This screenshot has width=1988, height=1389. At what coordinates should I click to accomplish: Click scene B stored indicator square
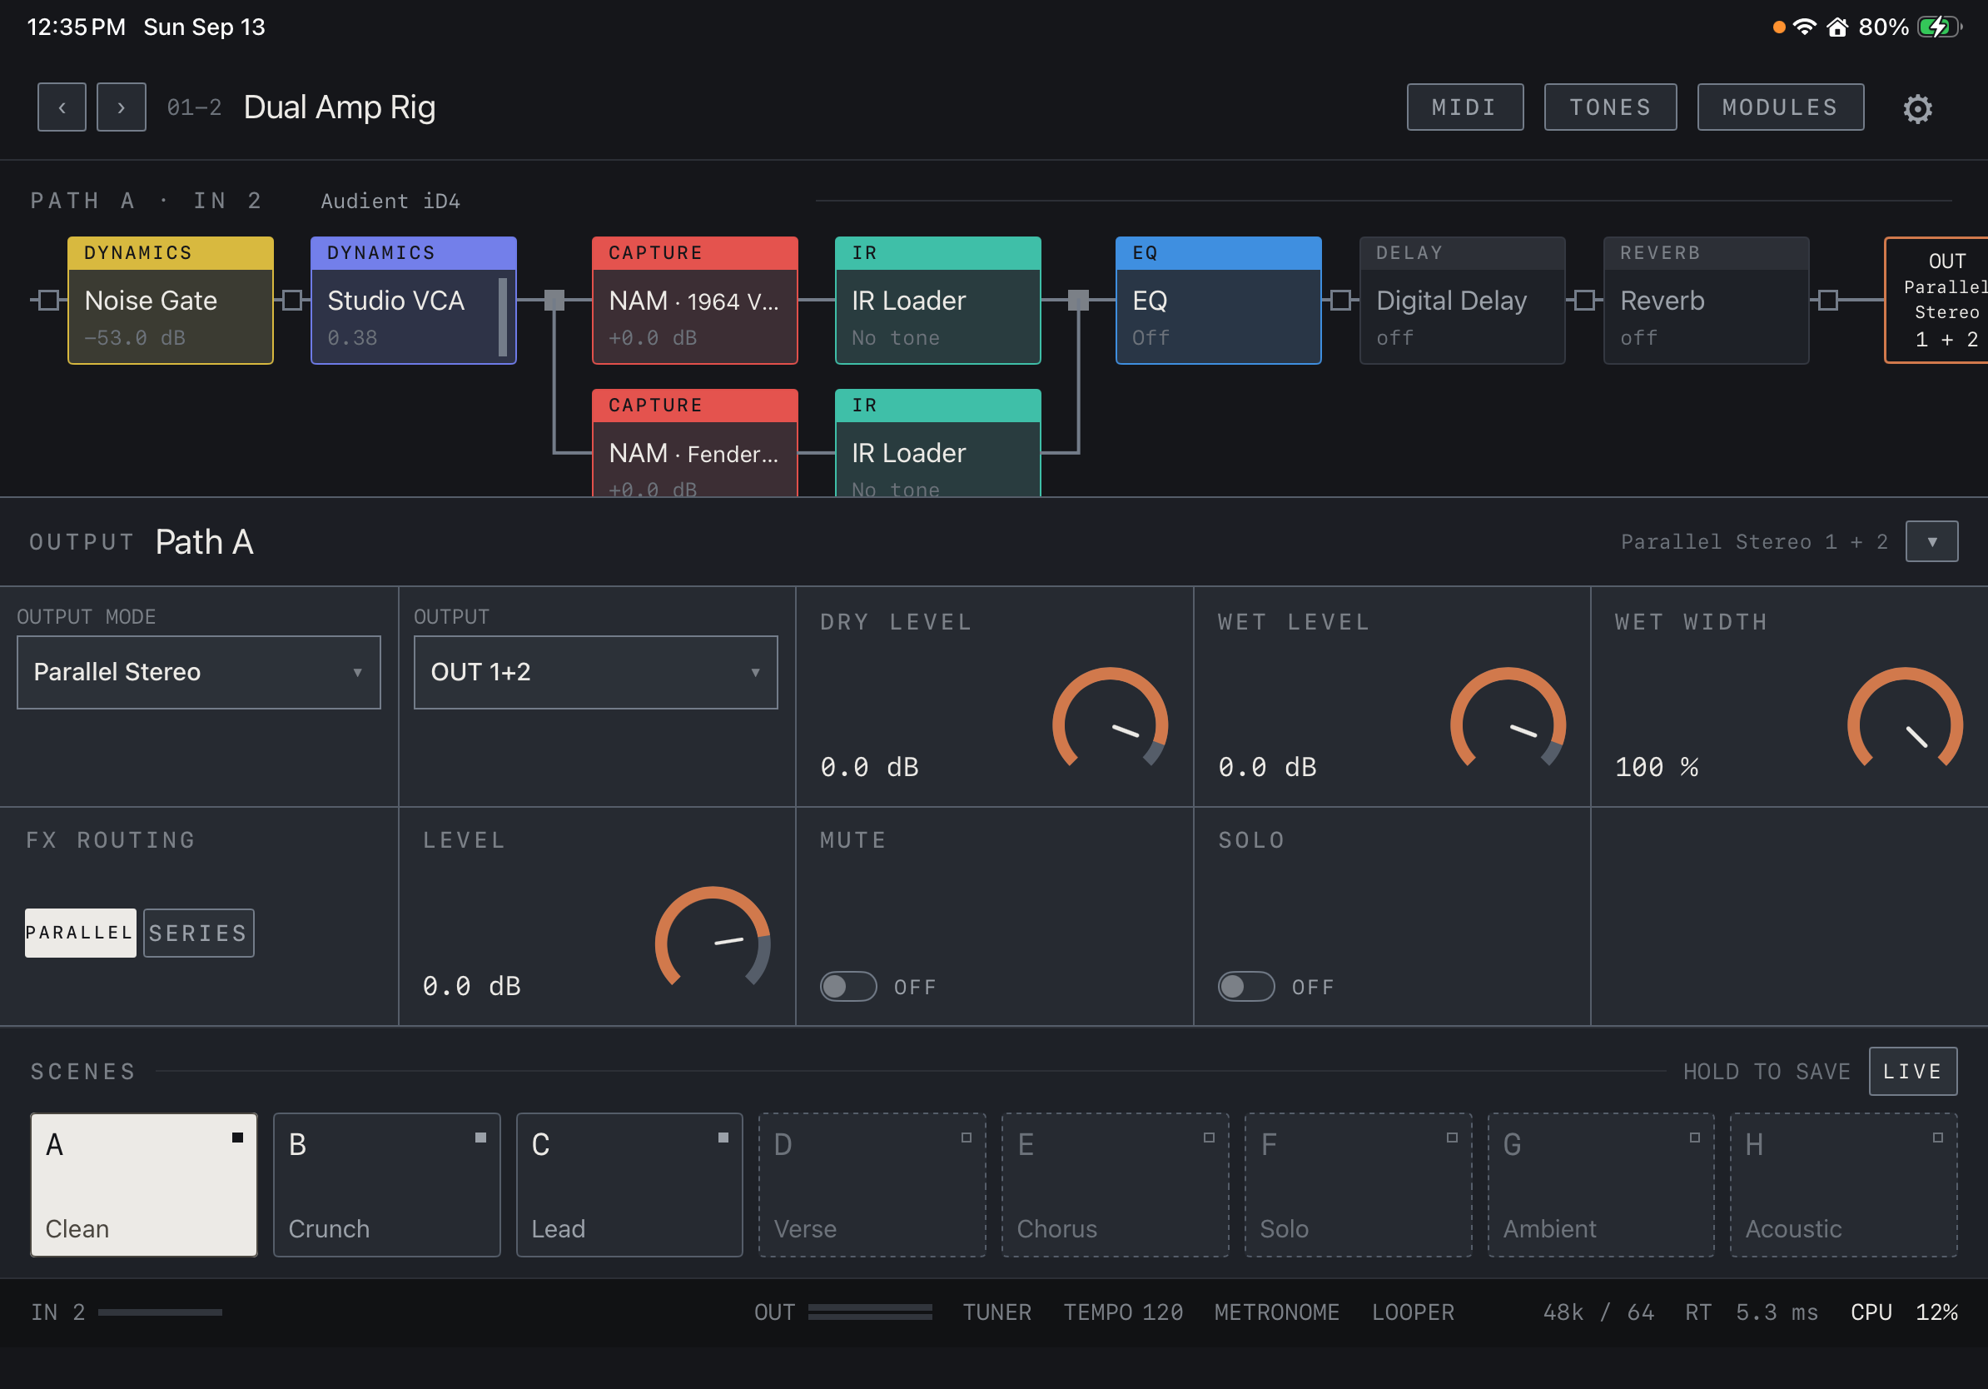480,1137
